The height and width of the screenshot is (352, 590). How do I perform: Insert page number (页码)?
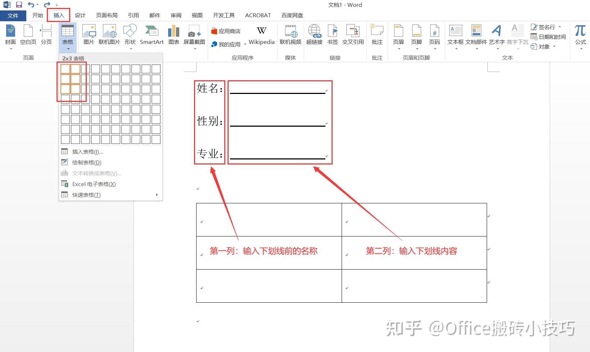pyautogui.click(x=434, y=37)
